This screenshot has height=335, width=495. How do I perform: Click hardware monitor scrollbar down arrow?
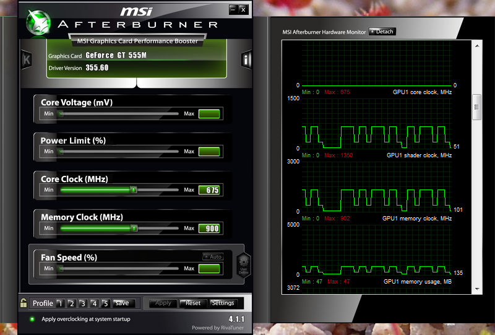pyautogui.click(x=477, y=289)
